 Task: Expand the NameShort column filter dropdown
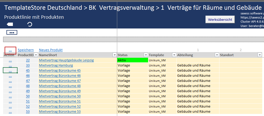[x=114, y=55]
